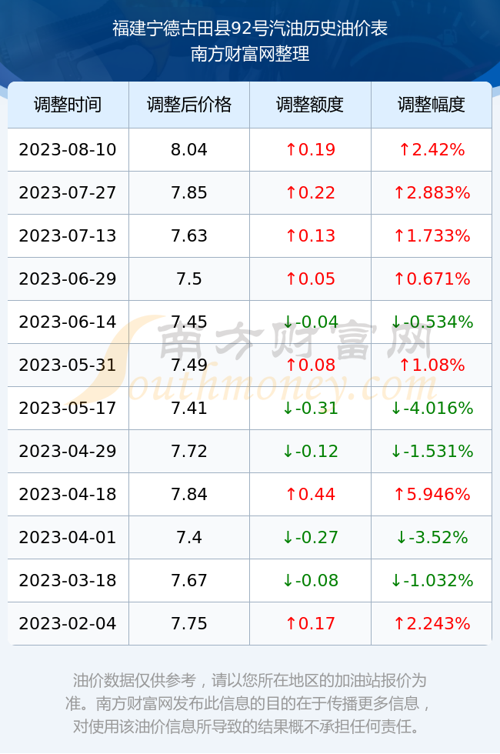The image size is (500, 754).
Task: Select the 2023-02-04 date cell
Action: [x=68, y=624]
